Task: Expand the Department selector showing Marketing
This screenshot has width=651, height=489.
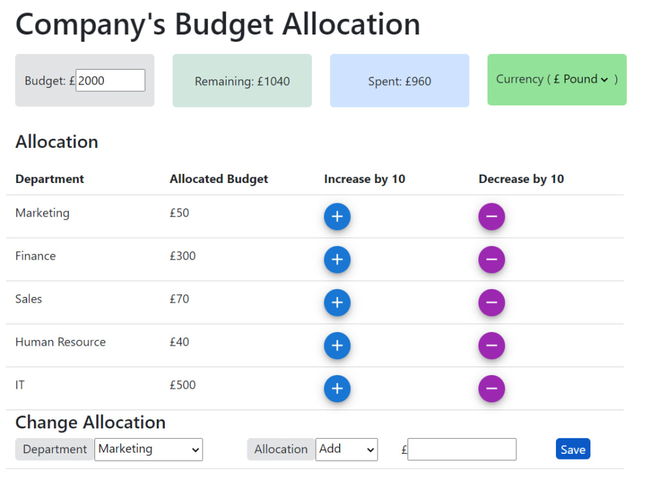Action: click(148, 449)
